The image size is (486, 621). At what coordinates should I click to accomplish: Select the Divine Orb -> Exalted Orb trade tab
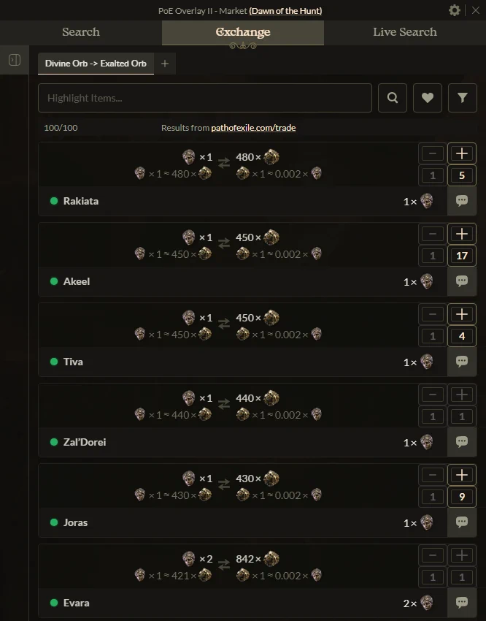(x=96, y=64)
